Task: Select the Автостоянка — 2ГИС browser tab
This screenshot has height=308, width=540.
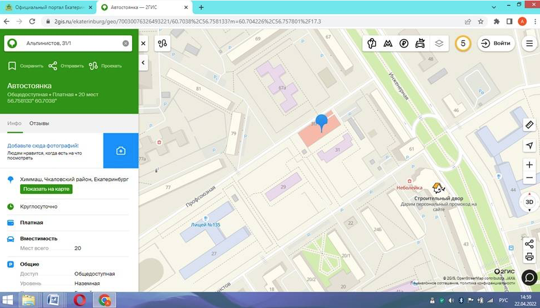Action: [x=145, y=7]
